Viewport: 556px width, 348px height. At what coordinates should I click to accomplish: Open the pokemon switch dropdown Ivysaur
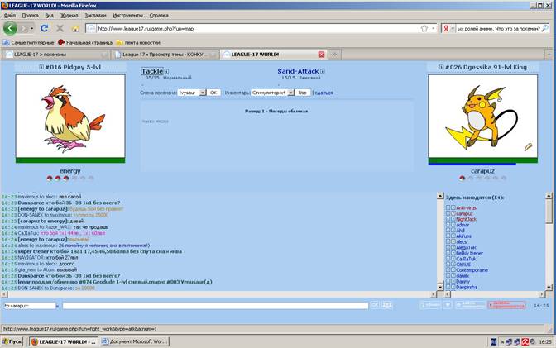click(x=203, y=93)
